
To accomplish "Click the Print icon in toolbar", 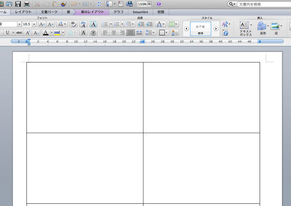I will (x=27, y=4).
